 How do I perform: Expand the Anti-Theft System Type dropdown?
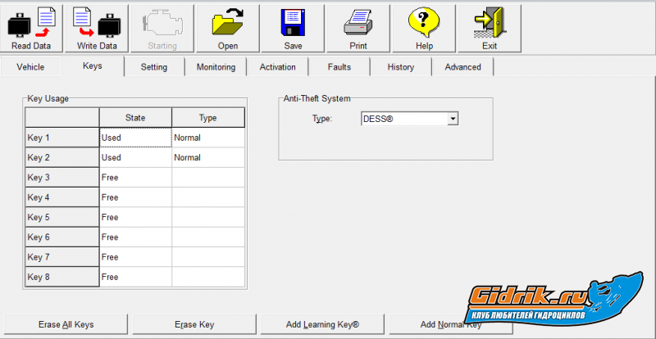tap(452, 119)
